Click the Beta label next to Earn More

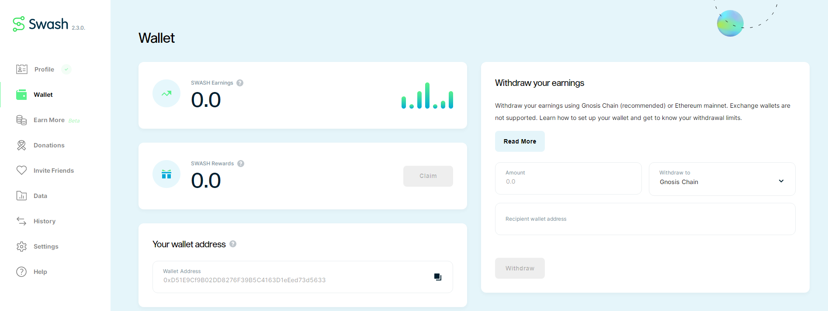[x=74, y=121]
